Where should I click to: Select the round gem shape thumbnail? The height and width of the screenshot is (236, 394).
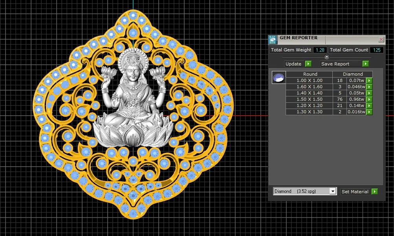pyautogui.click(x=279, y=77)
